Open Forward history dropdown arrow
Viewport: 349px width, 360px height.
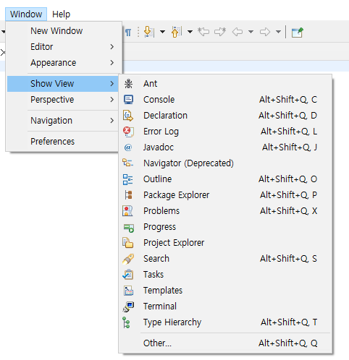coord(278,32)
